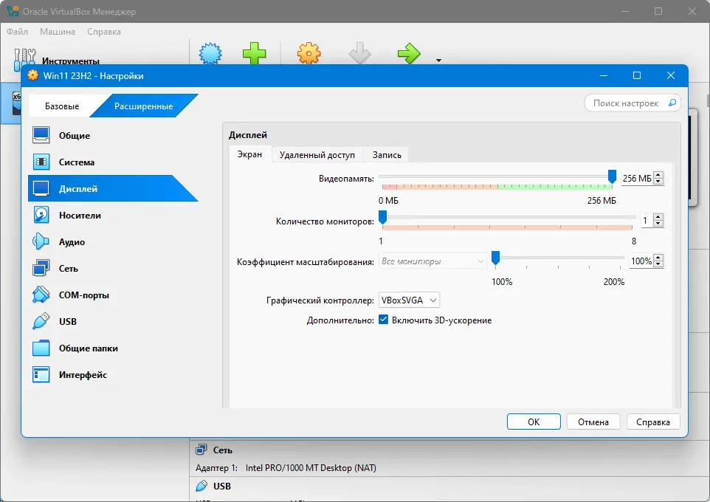Toggle the Включить 3D-ускорение checkbox
Image resolution: width=710 pixels, height=502 pixels.
point(384,320)
